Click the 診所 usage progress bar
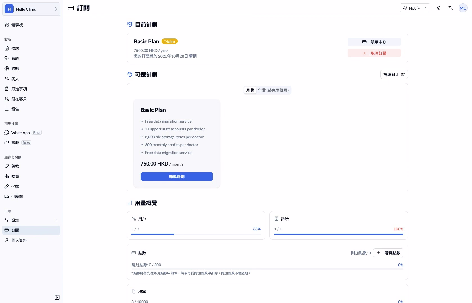 [x=339, y=234]
